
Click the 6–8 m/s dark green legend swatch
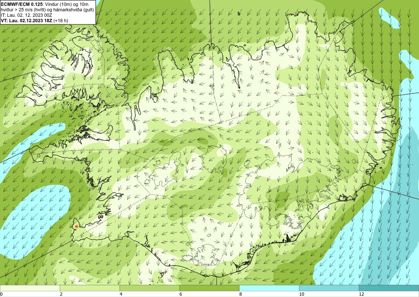(209, 288)
